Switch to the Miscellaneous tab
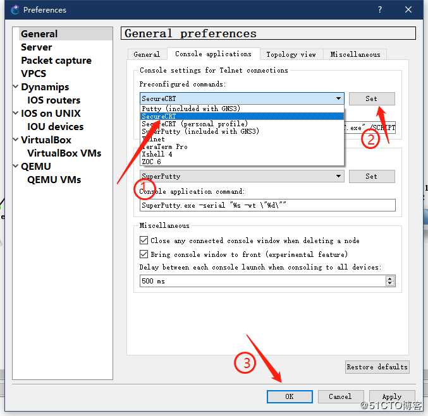428x416 pixels. [x=355, y=54]
